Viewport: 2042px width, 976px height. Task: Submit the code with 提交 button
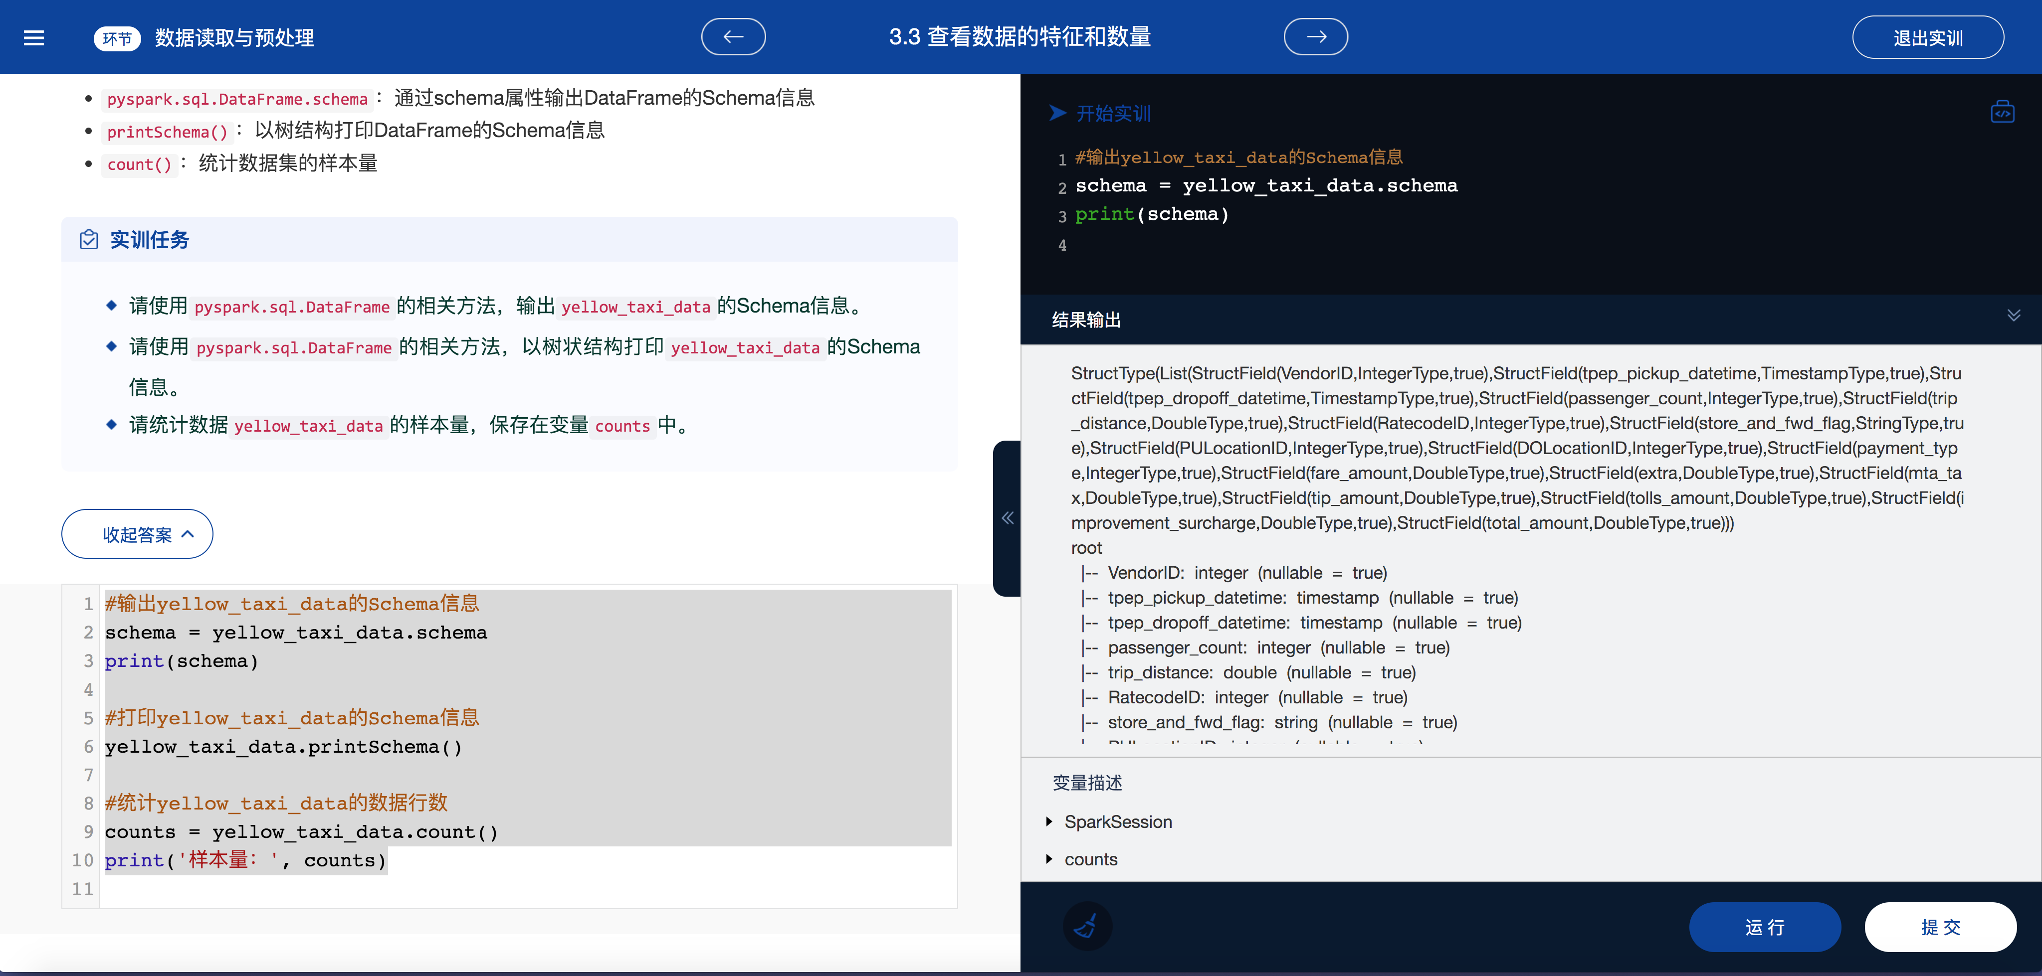click(x=1940, y=927)
